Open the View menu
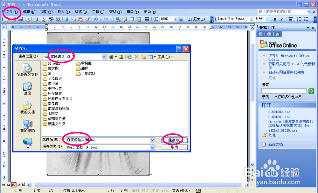Image resolution: width=318 pixels, height=193 pixels. [x=46, y=12]
